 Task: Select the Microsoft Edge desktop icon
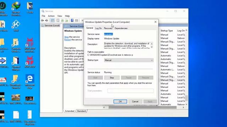[30, 81]
